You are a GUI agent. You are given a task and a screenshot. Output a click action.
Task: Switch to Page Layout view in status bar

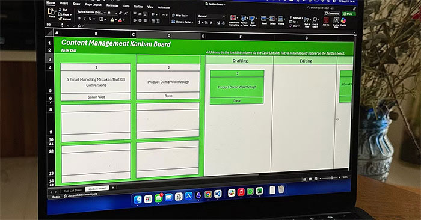click(310, 179)
